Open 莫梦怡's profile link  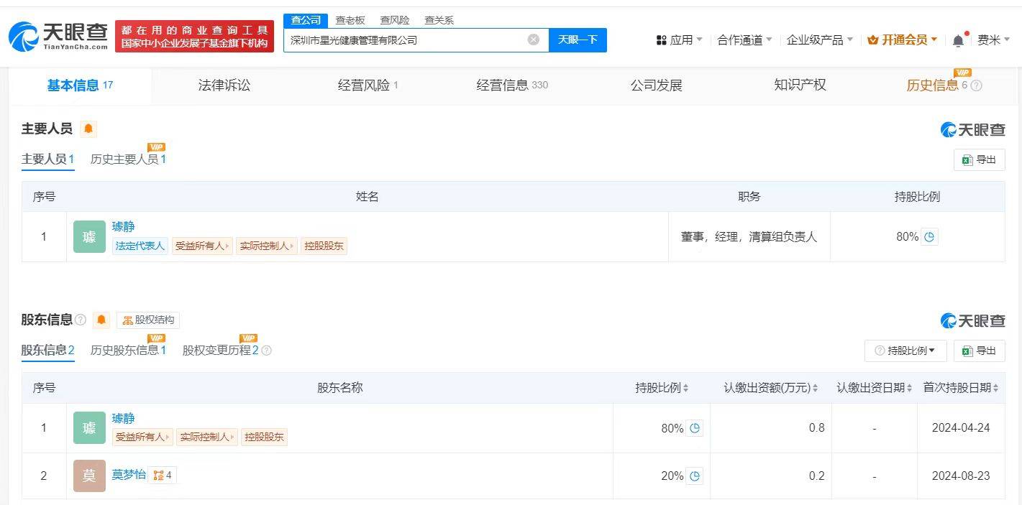point(129,475)
